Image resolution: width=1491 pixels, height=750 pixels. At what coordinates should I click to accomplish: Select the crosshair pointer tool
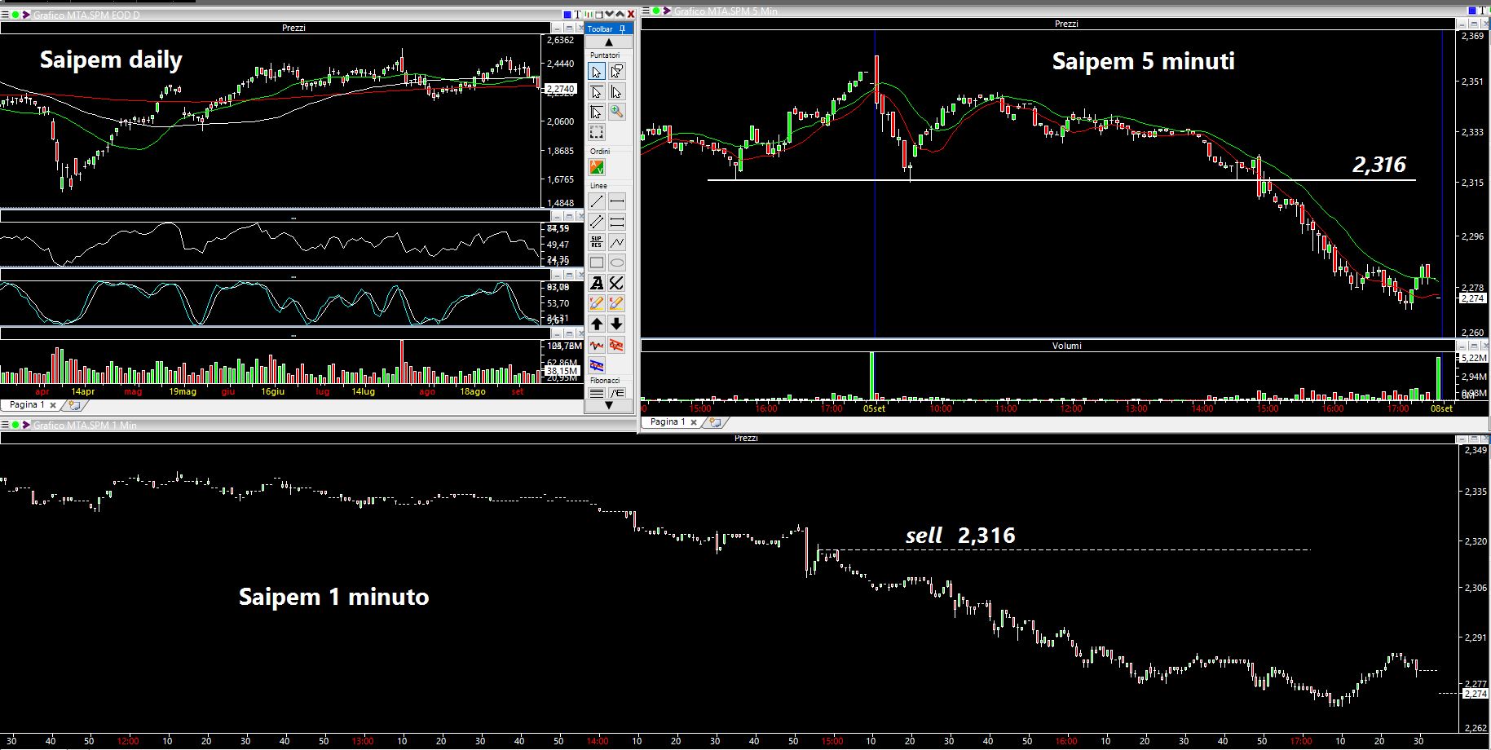tap(597, 112)
